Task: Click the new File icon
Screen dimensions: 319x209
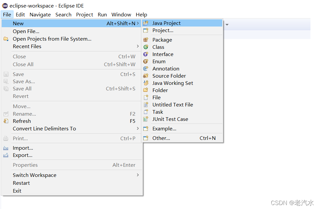Action: pyautogui.click(x=146, y=97)
